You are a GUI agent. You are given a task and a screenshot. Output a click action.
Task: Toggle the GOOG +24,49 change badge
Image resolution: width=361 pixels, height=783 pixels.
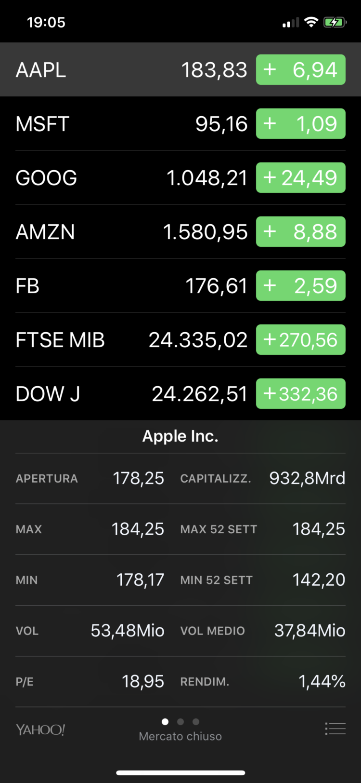(300, 178)
